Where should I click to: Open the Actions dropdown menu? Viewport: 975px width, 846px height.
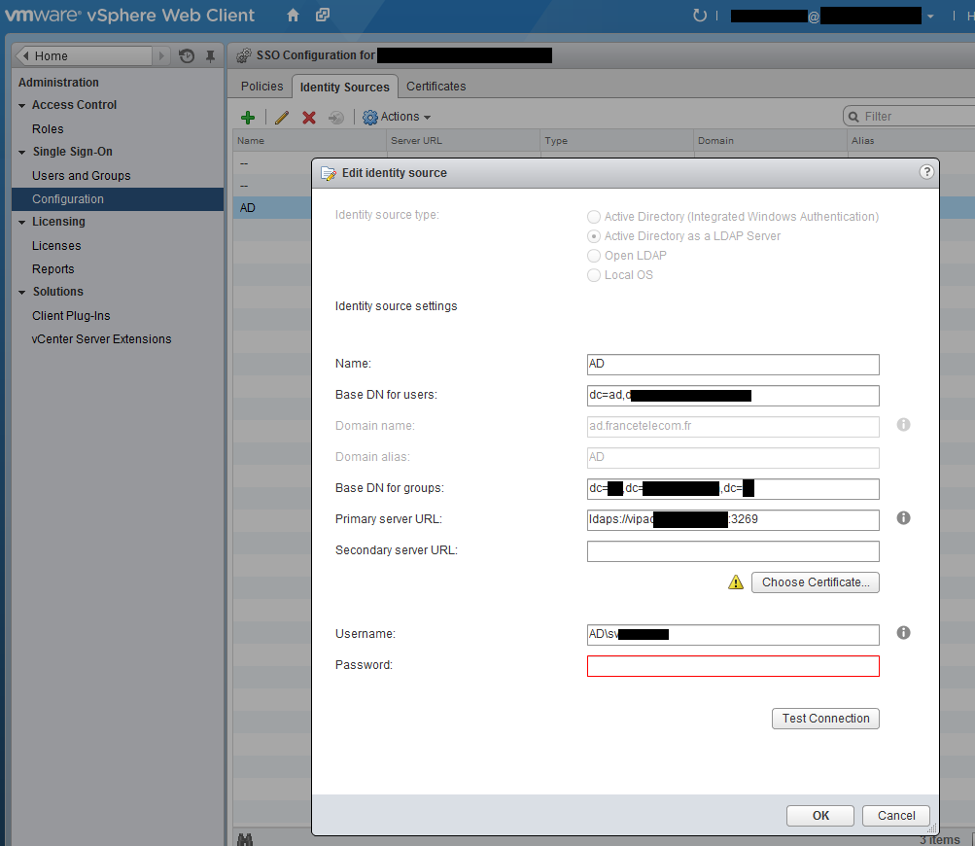[x=396, y=117]
